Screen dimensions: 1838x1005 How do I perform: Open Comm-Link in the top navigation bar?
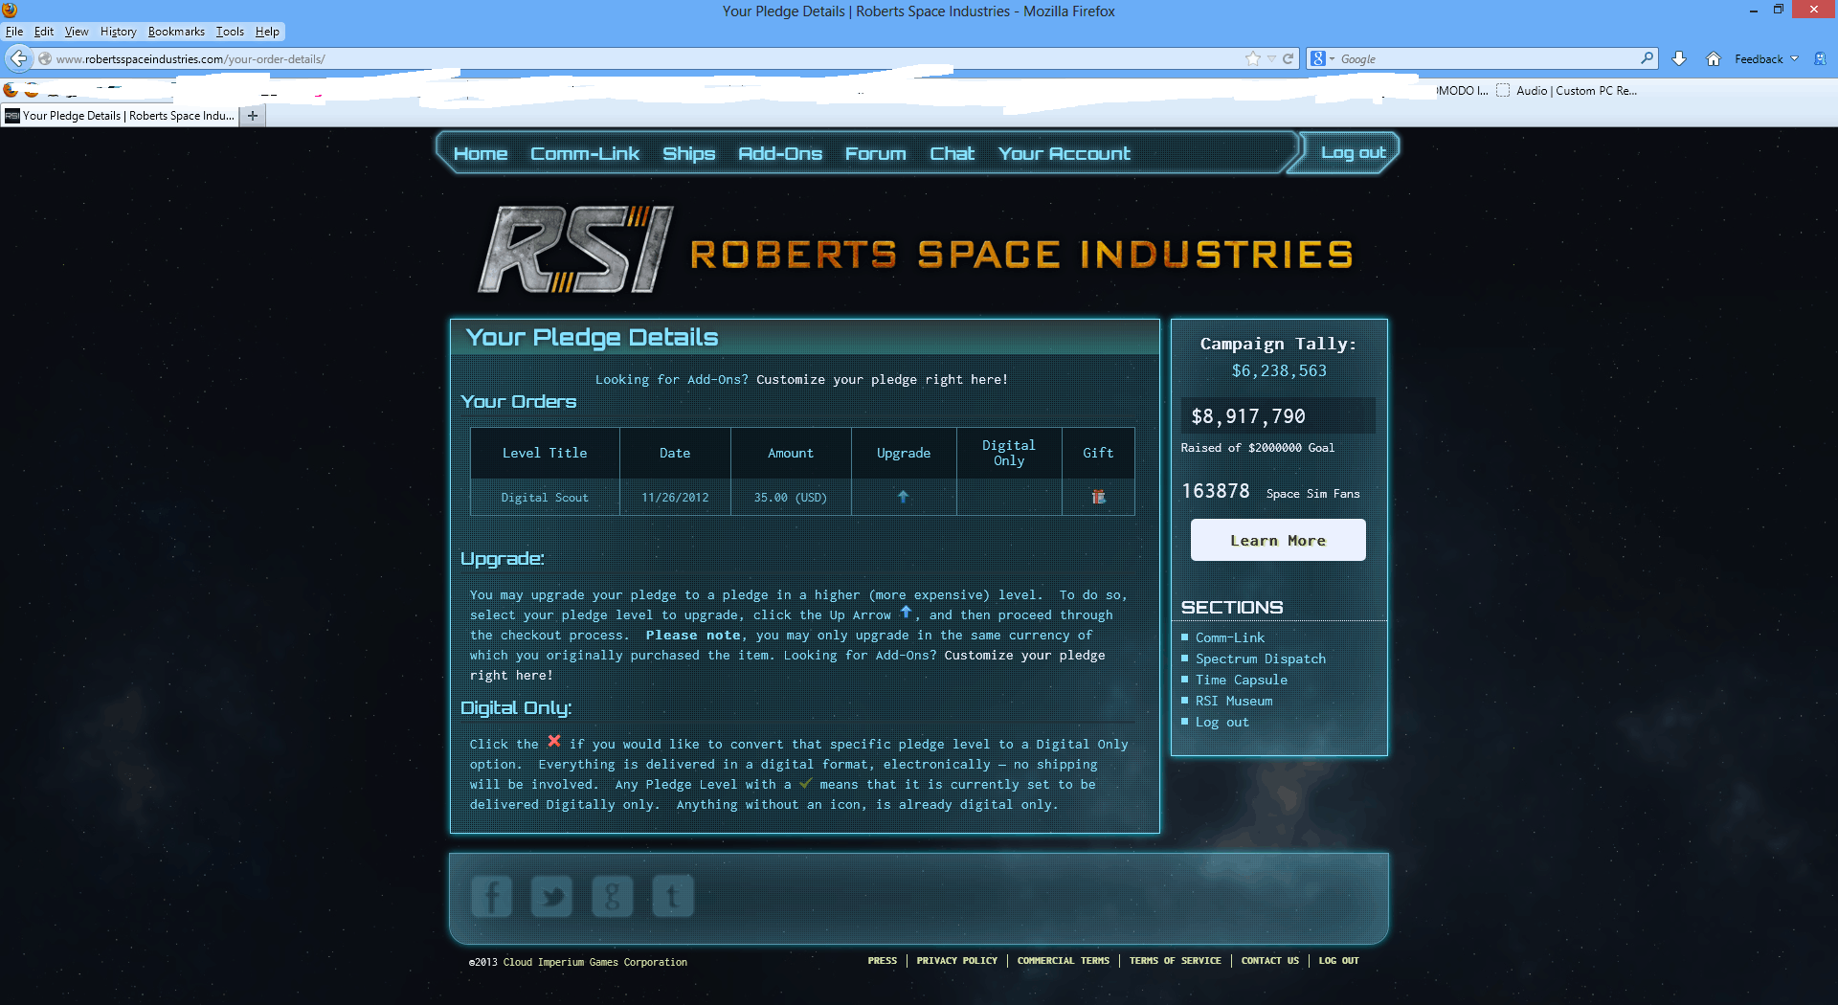coord(585,153)
